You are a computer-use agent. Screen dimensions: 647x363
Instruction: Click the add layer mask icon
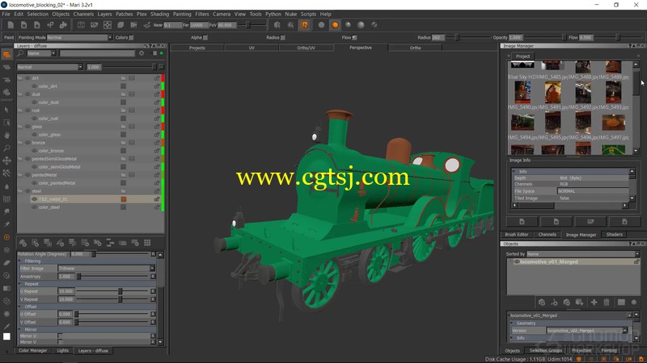[x=36, y=243]
